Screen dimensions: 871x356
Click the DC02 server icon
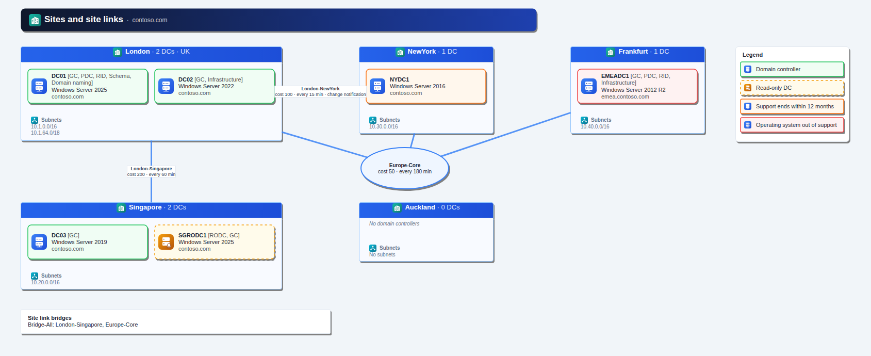click(166, 86)
